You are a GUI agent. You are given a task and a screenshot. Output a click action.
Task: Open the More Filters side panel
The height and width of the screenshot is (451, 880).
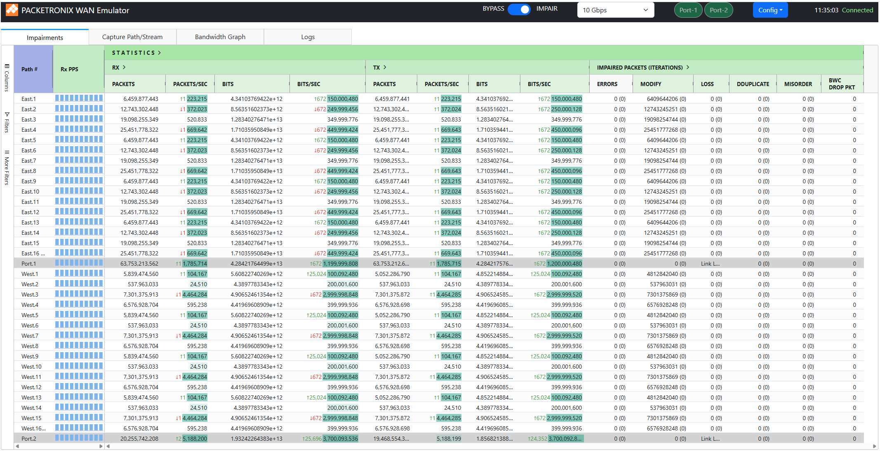[x=7, y=167]
